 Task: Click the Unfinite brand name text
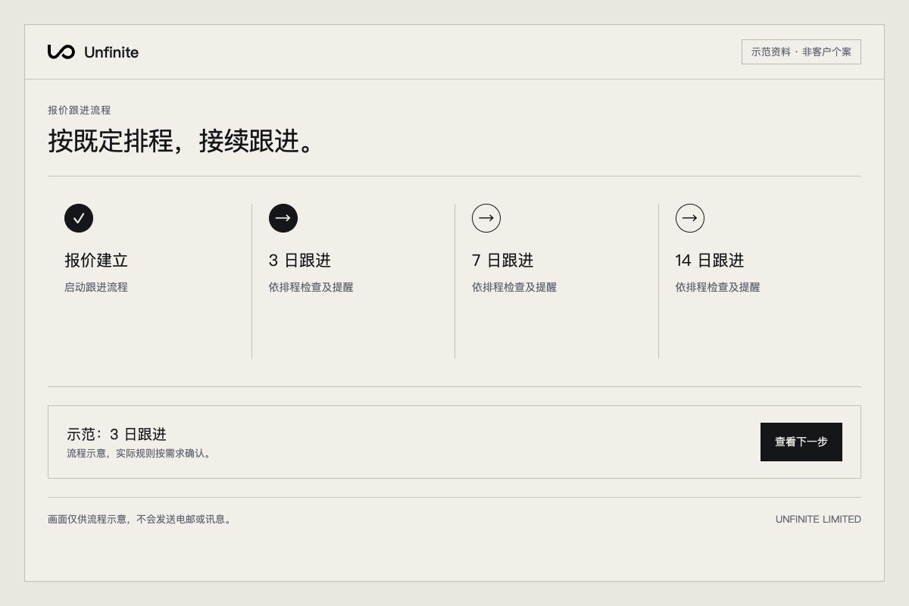point(111,52)
